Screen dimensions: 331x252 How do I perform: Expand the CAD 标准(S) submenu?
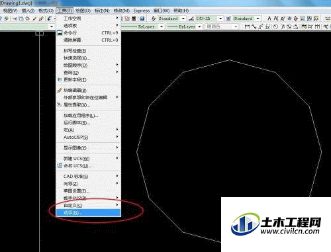[88, 177]
